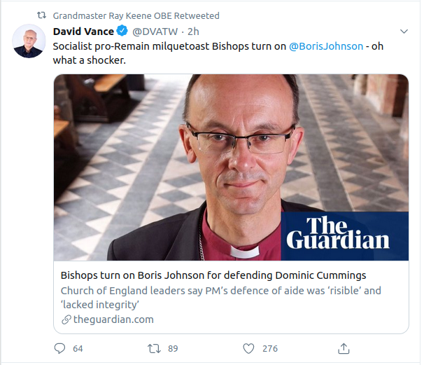This screenshot has width=424, height=365.
Task: Click the chain link icon beside theguardian.com
Action: click(x=66, y=319)
